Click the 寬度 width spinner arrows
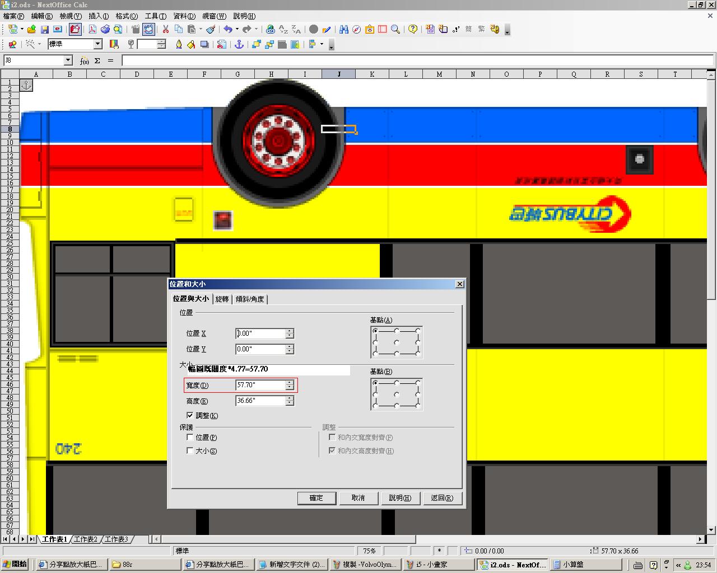The image size is (717, 573). pyautogui.click(x=290, y=385)
